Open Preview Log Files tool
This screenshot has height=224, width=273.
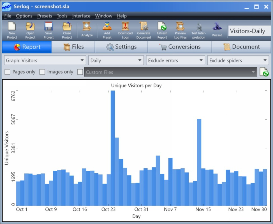pos(181,31)
